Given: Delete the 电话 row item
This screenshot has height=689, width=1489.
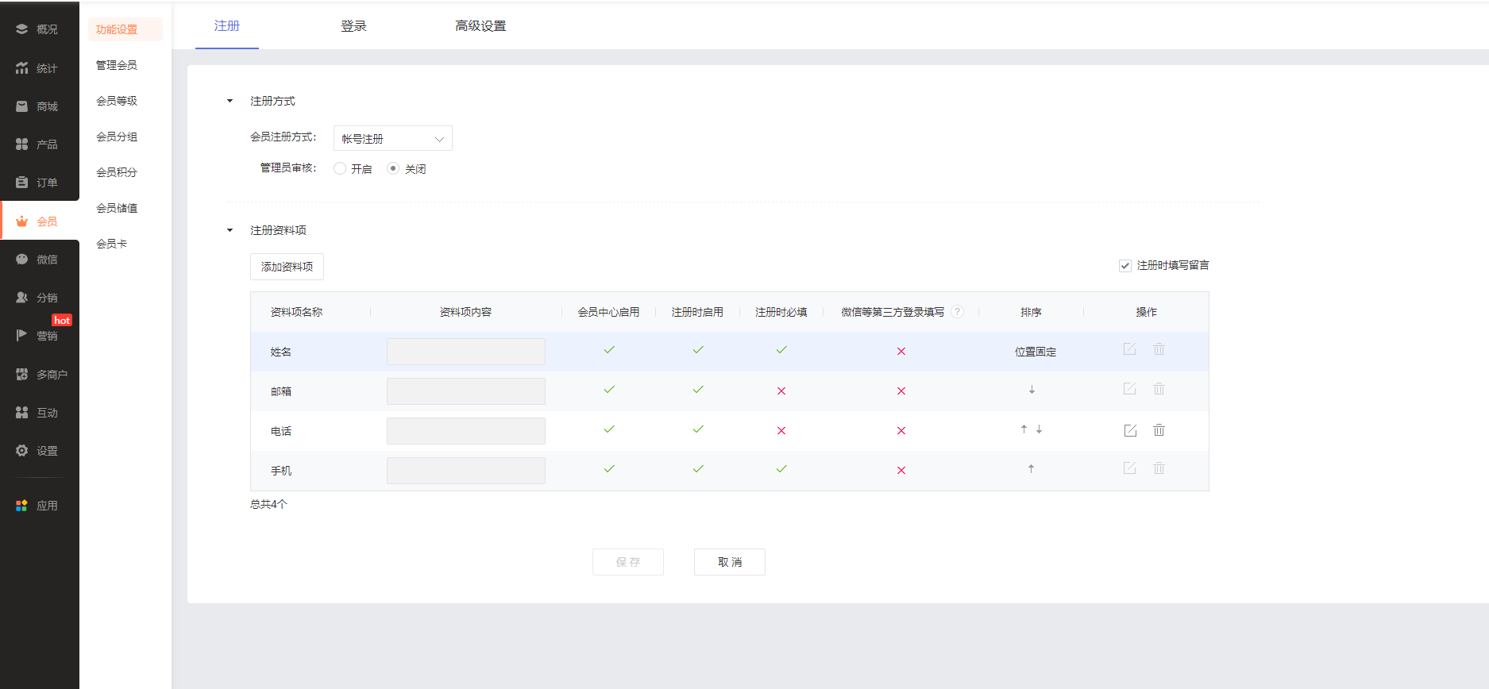Looking at the screenshot, I should coord(1159,430).
